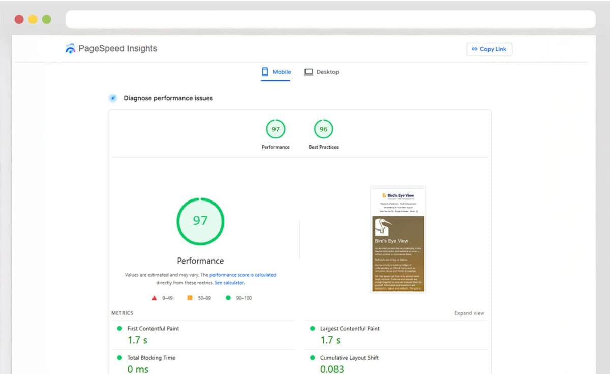Click Expand view
610x374 pixels.
pyautogui.click(x=469, y=313)
